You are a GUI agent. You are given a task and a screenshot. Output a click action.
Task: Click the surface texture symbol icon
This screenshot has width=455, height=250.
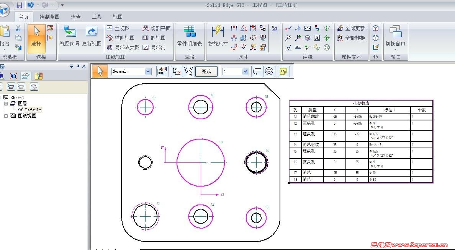point(288,47)
